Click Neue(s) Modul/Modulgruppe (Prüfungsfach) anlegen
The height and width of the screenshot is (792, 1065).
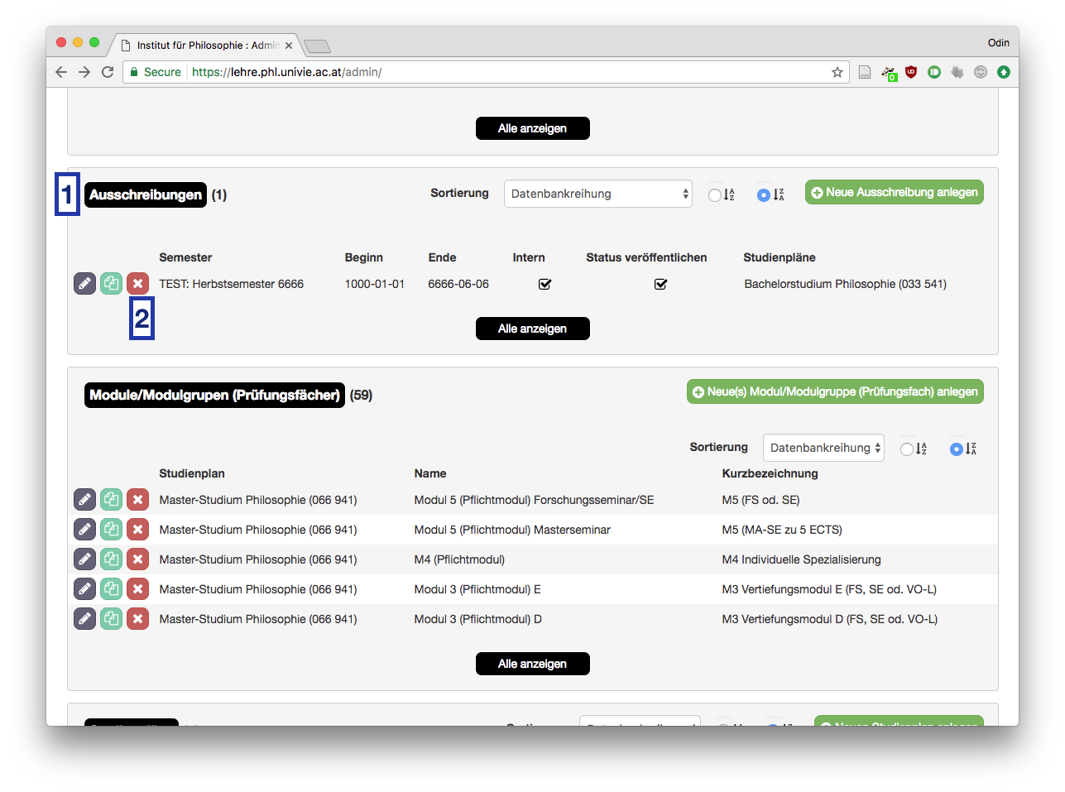click(x=835, y=391)
